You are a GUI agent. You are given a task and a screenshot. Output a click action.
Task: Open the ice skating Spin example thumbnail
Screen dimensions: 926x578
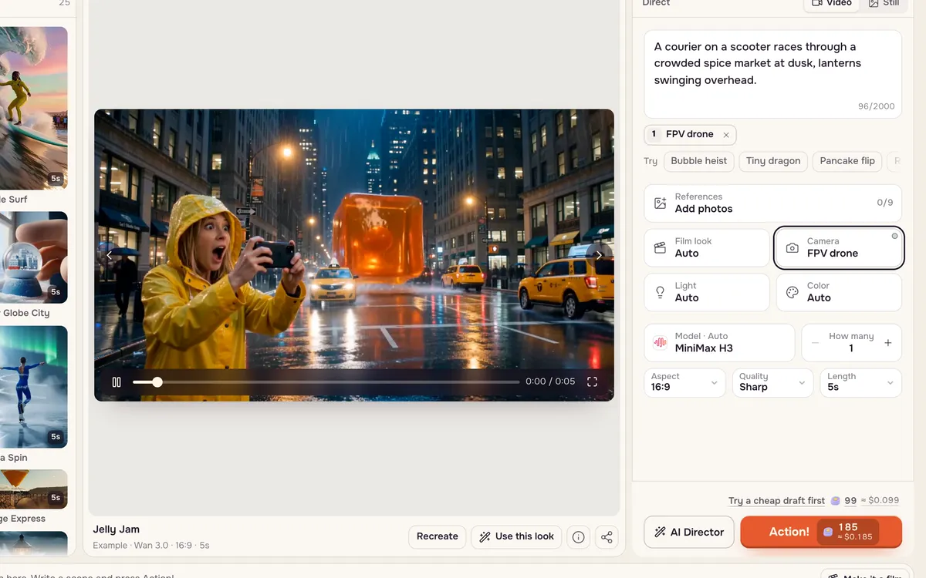(34, 387)
